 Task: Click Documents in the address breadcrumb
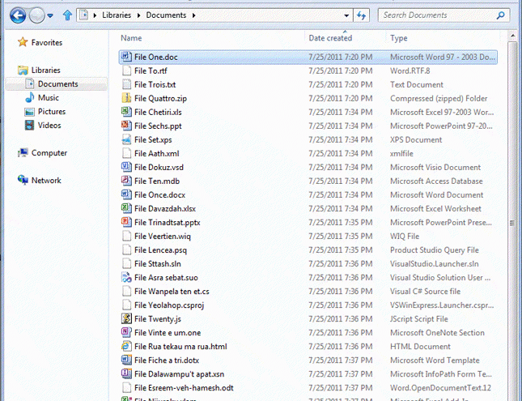(166, 15)
